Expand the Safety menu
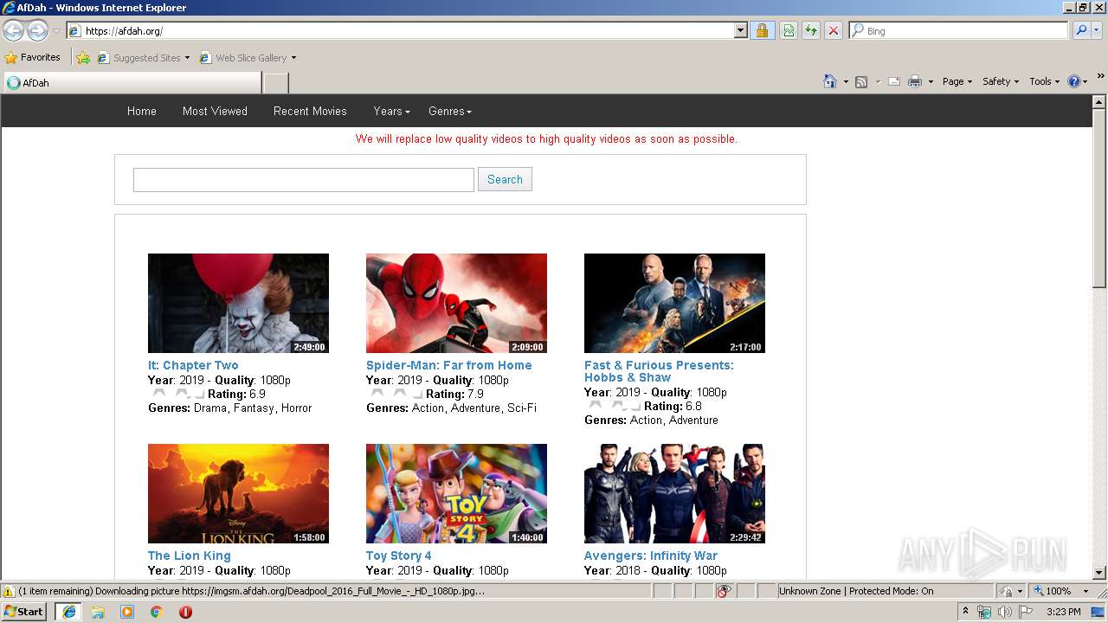 [1001, 81]
